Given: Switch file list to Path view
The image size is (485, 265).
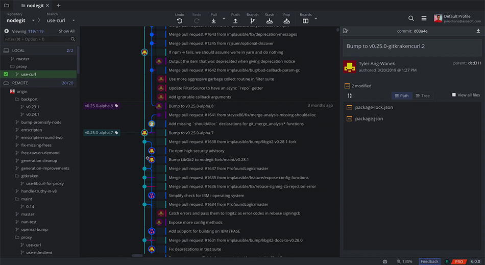Looking at the screenshot, I should tap(402, 96).
